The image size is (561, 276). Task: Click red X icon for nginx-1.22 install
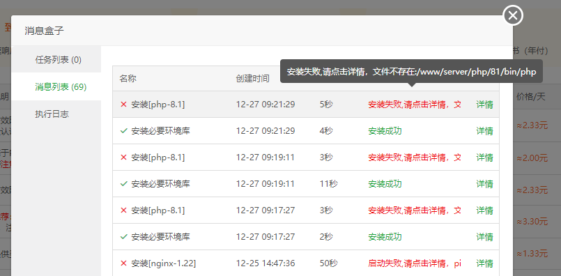click(124, 263)
